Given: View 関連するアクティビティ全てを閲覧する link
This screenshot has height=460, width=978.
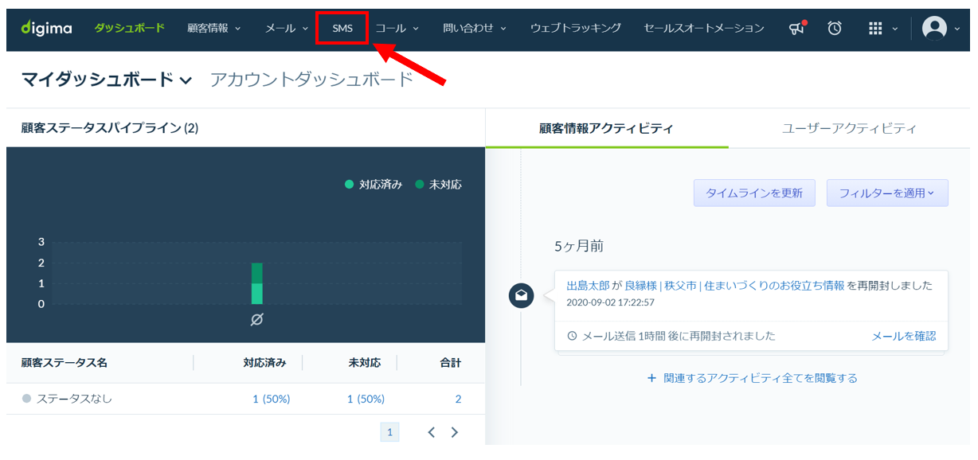Looking at the screenshot, I should [753, 378].
